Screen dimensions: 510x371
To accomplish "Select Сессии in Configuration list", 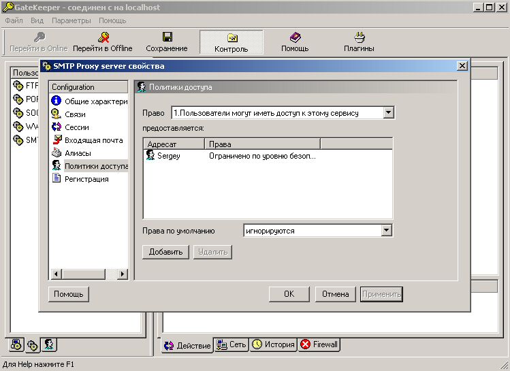I will click(77, 127).
